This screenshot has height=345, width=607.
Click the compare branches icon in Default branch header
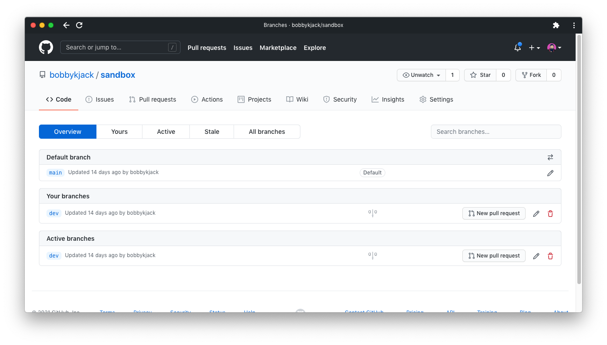550,157
